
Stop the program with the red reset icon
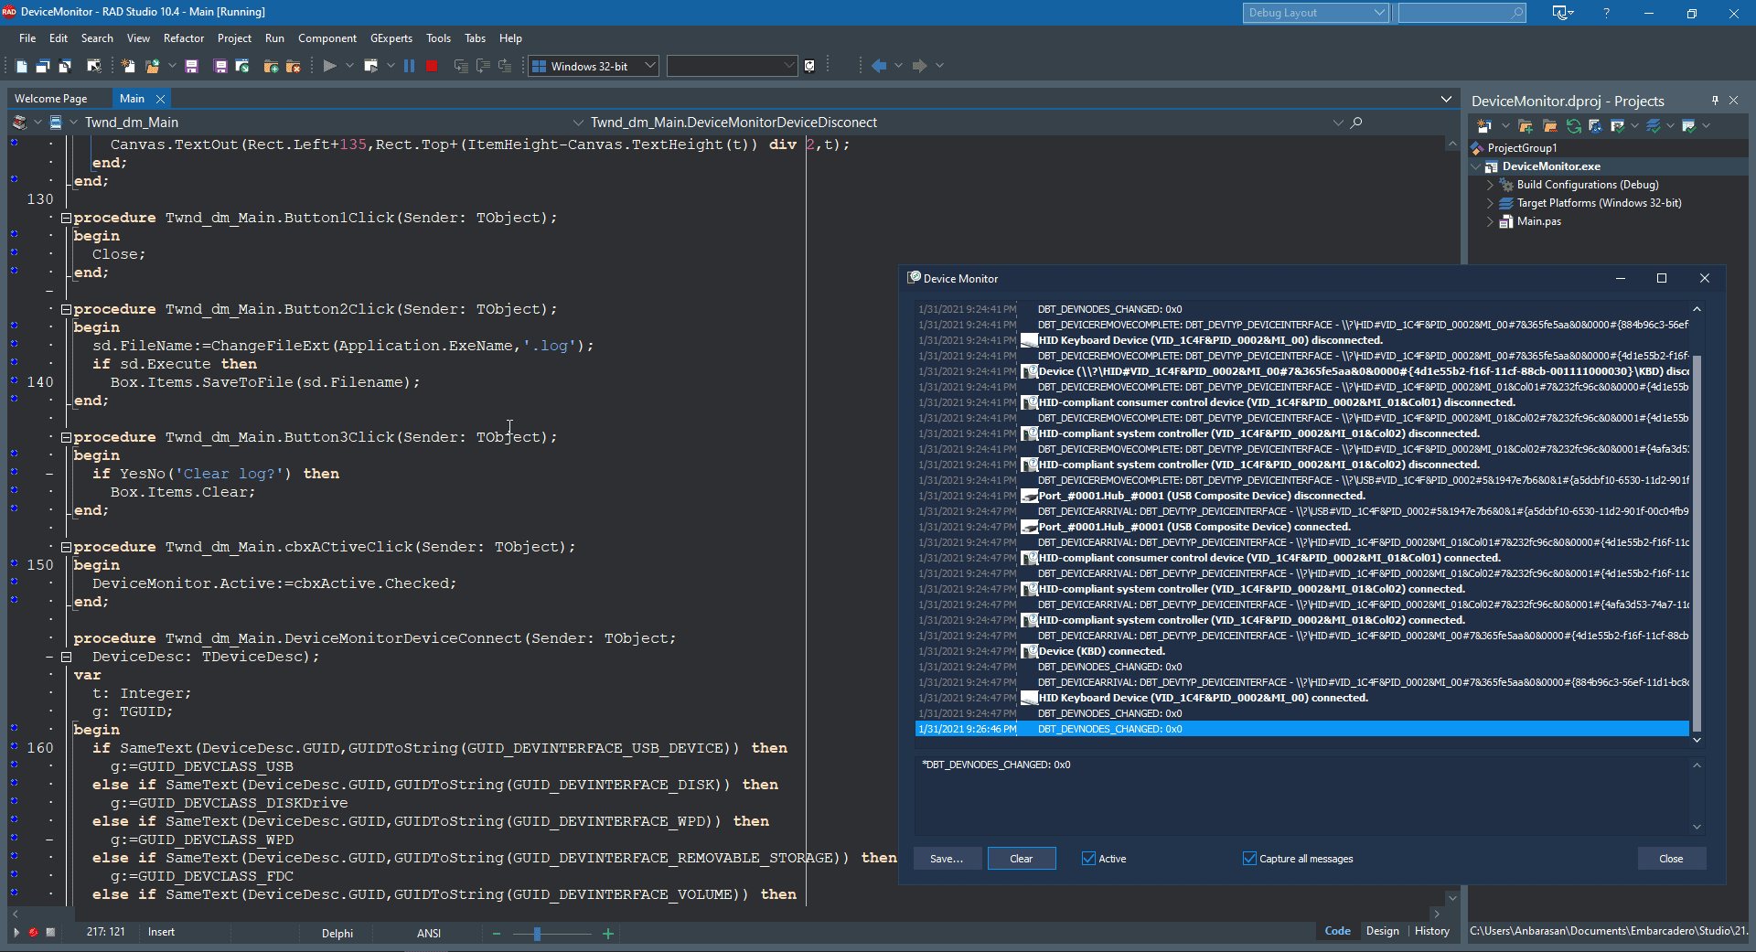point(432,66)
